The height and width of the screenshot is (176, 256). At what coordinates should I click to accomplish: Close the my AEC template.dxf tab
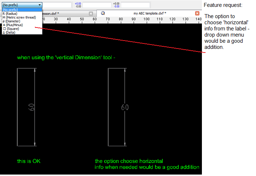pos(197,13)
